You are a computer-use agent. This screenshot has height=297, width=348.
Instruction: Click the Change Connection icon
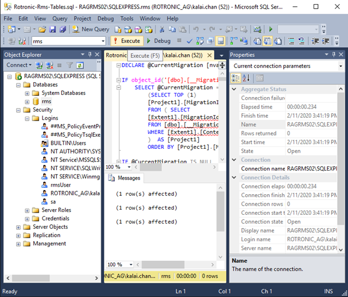click(x=22, y=41)
